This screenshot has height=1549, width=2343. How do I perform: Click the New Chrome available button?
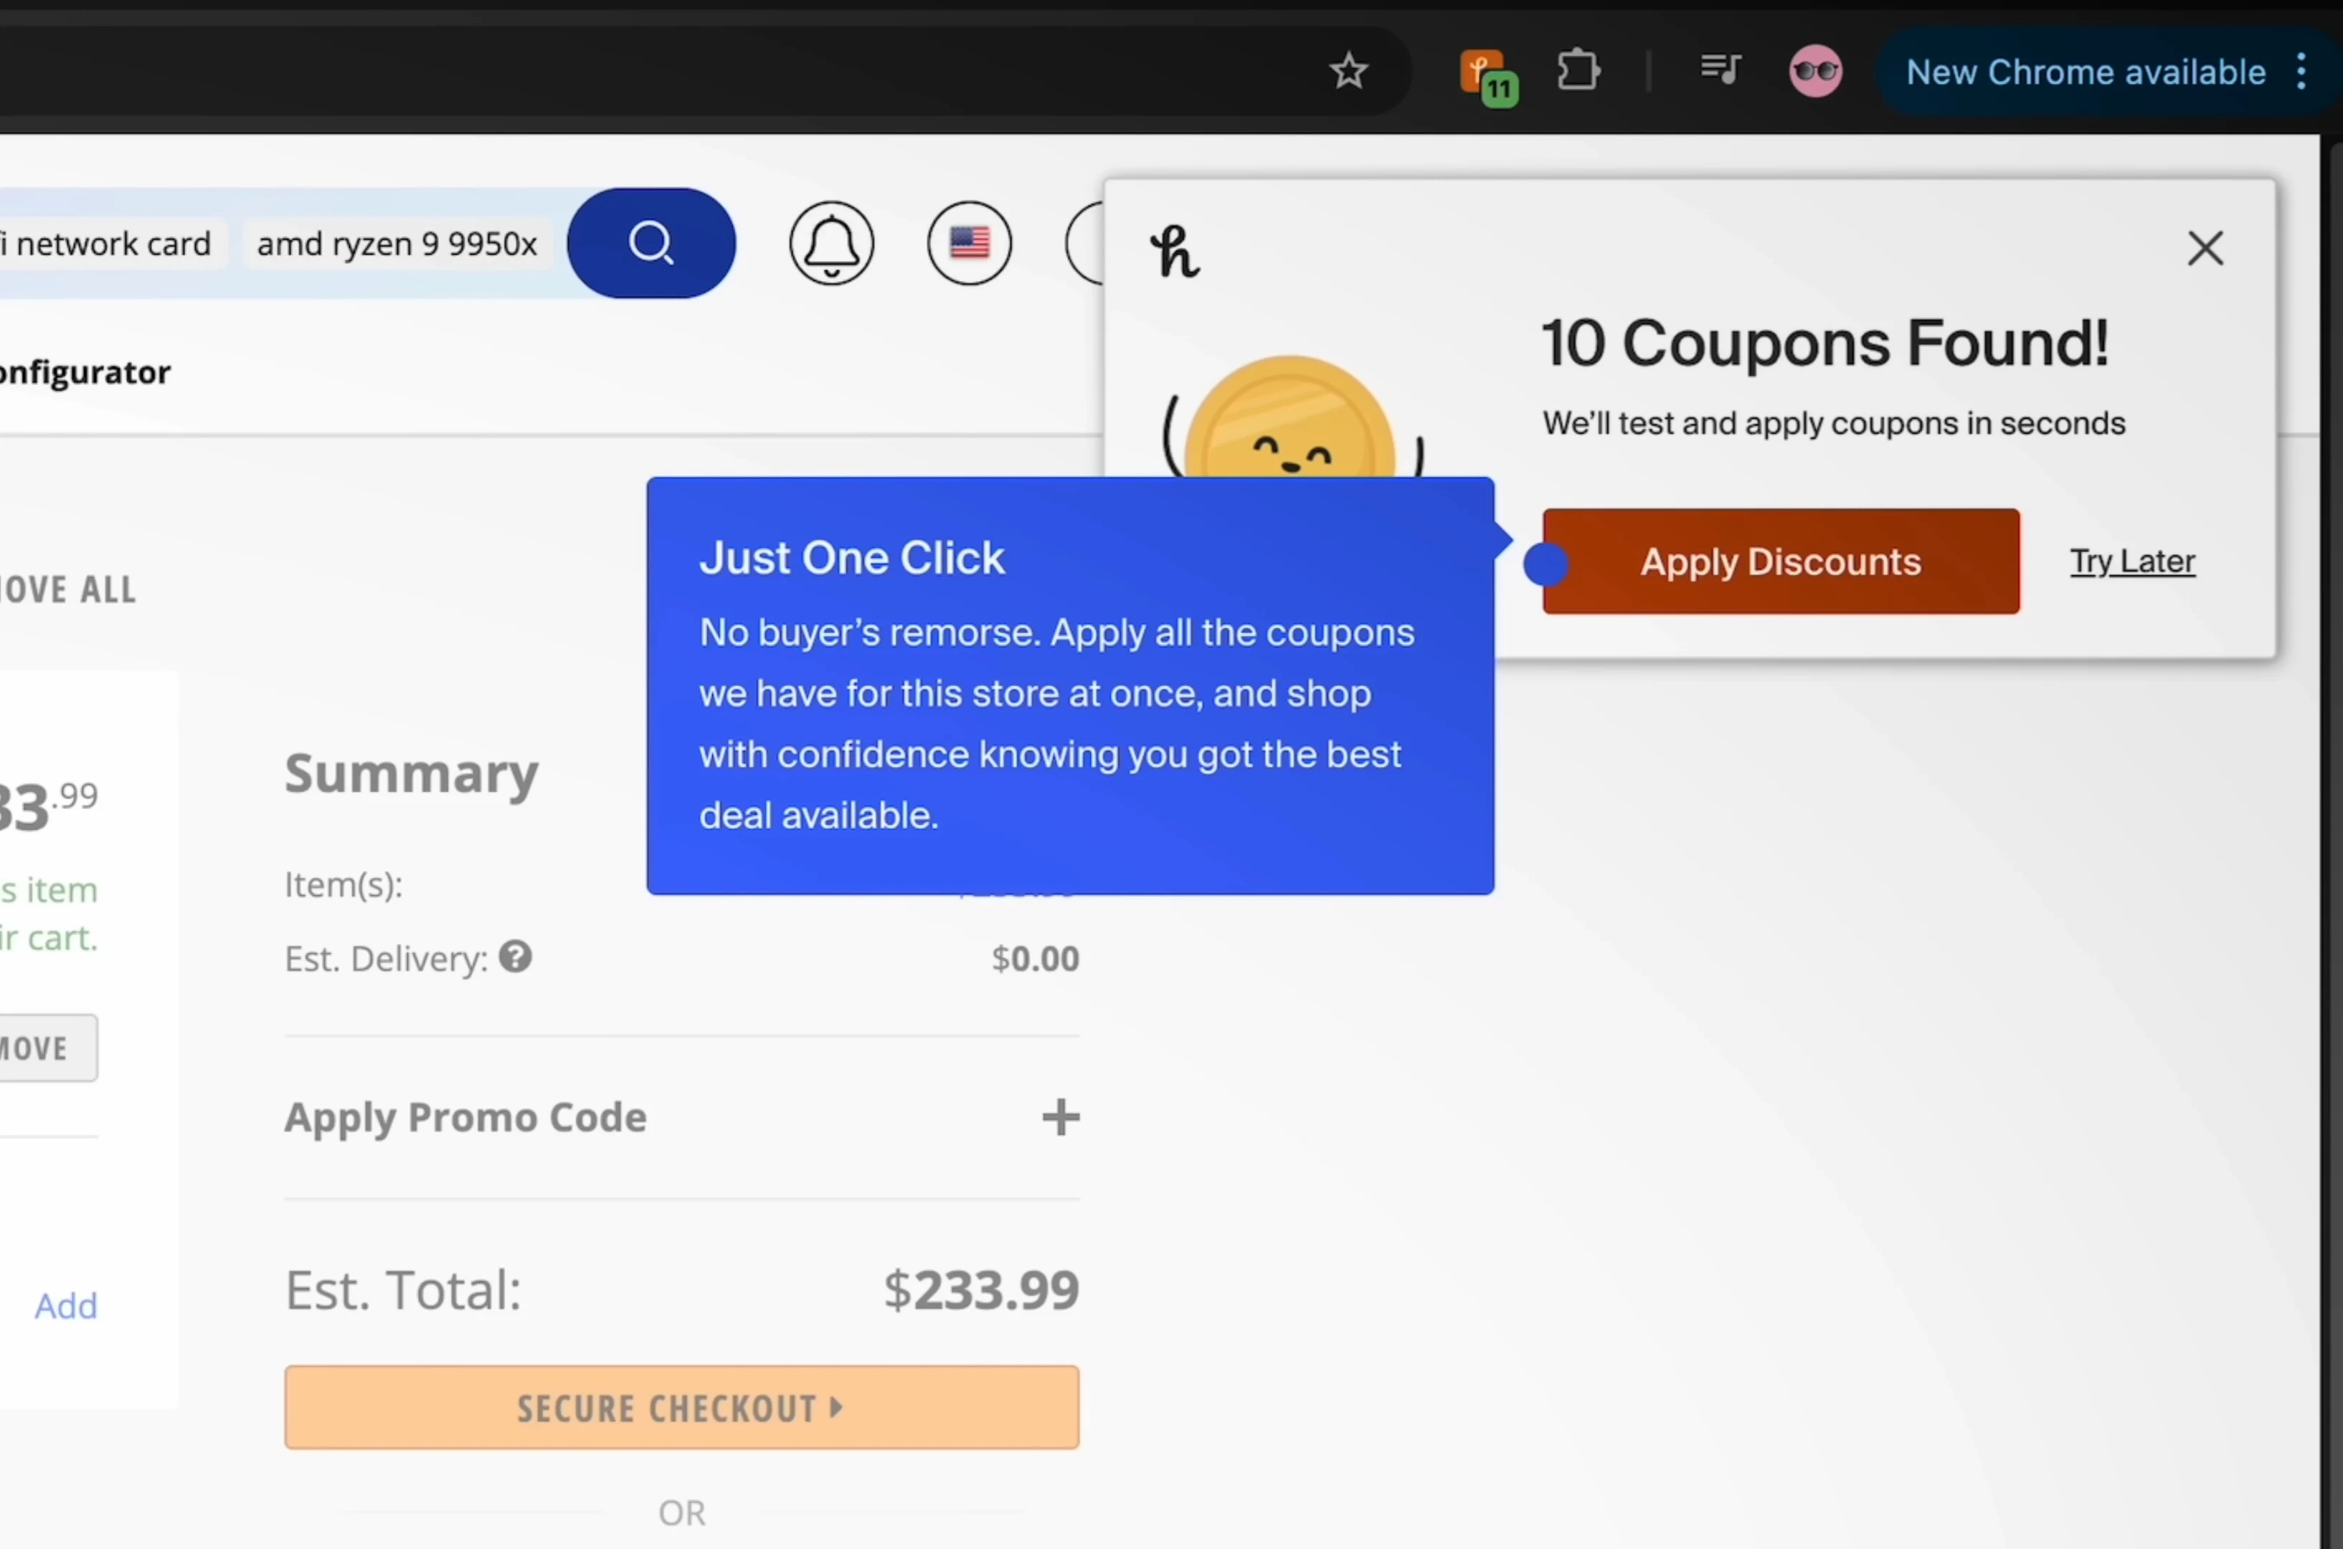click(2086, 72)
